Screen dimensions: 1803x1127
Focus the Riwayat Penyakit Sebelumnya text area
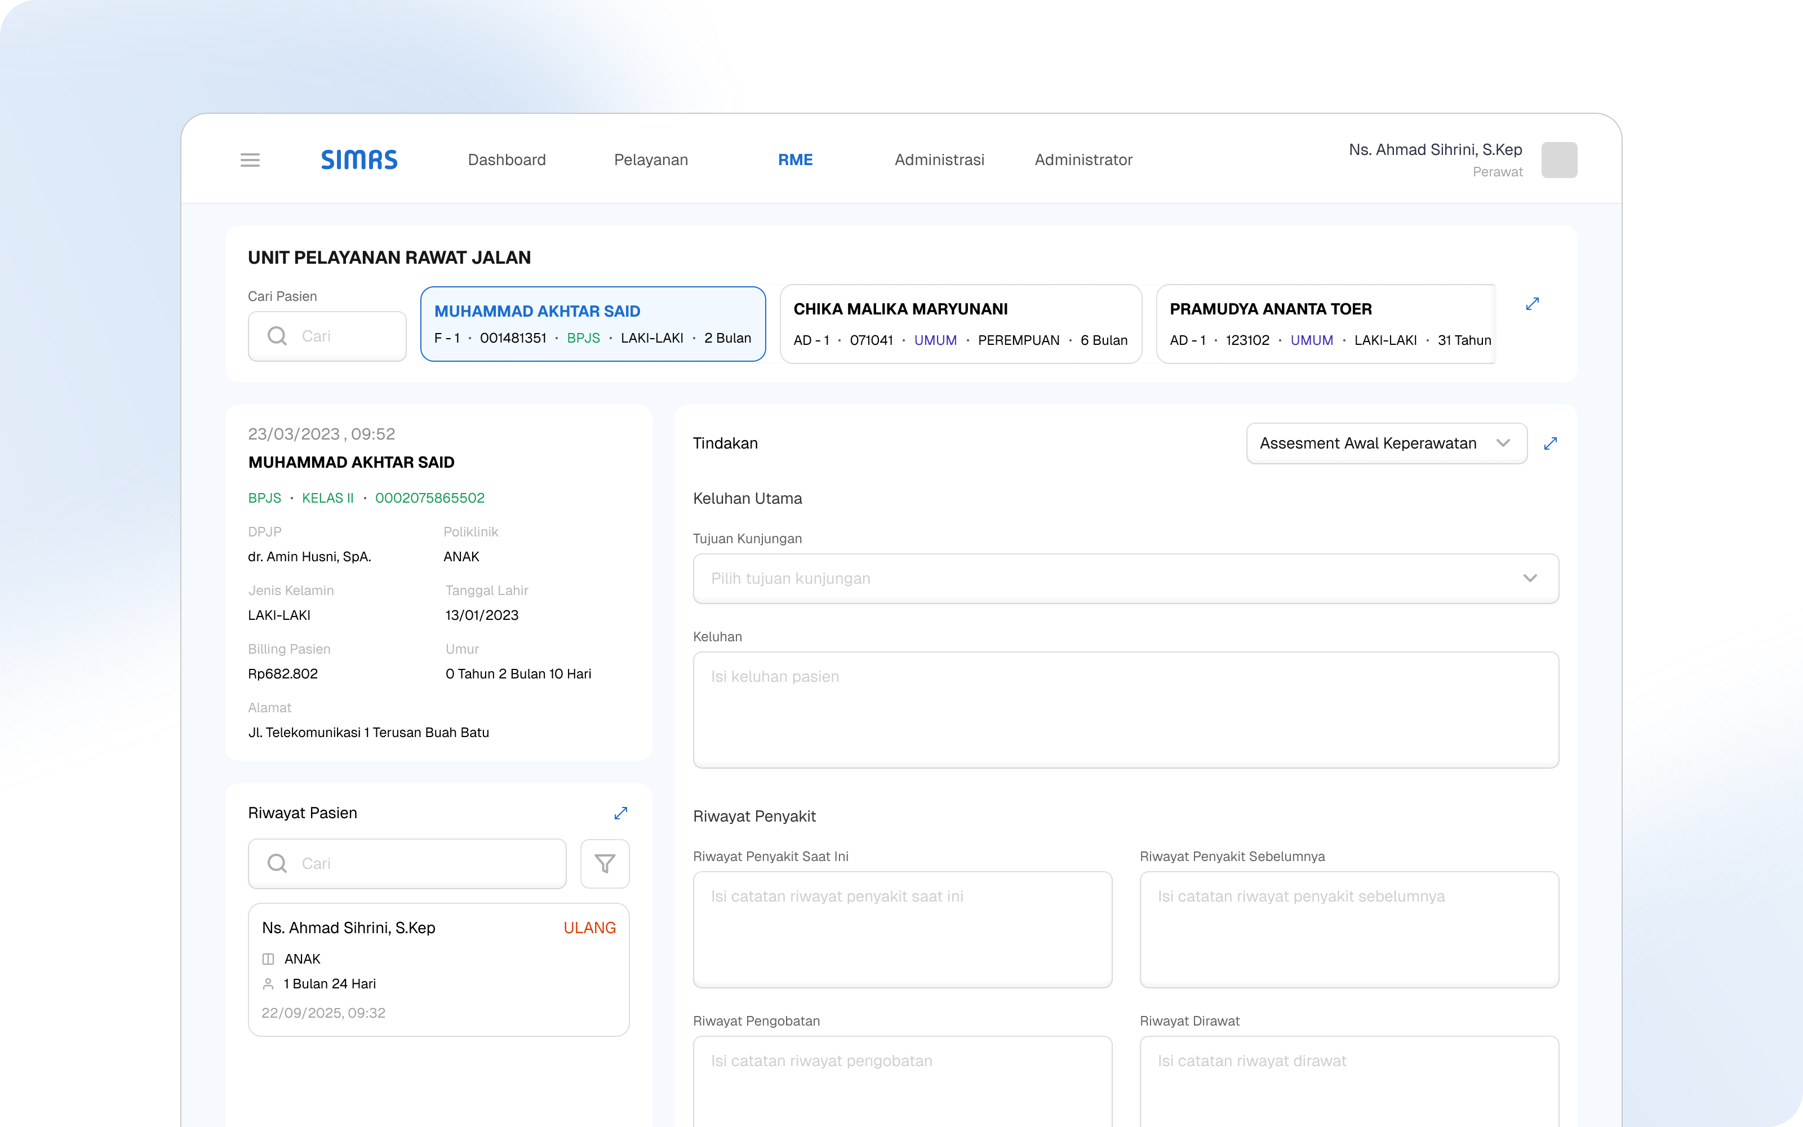click(1348, 929)
